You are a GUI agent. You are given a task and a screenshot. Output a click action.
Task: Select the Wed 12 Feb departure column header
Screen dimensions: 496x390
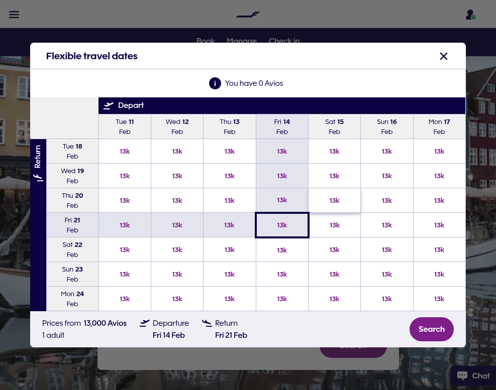pyautogui.click(x=177, y=126)
